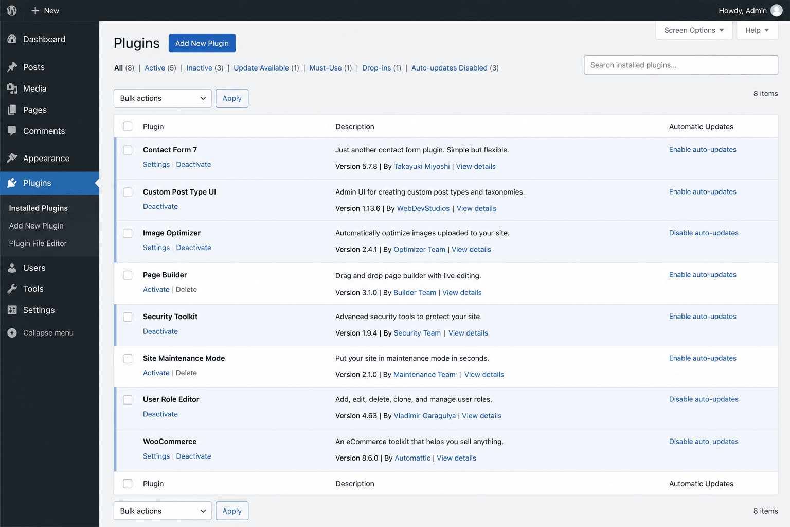Click the WordPress logo icon
This screenshot has height=527, width=790.
tap(12, 10)
